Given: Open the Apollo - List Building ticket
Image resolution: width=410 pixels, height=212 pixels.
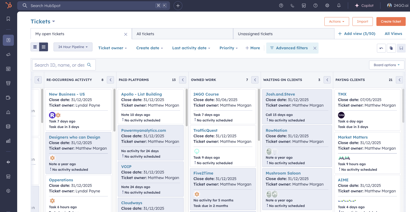Looking at the screenshot, I should coord(141,94).
